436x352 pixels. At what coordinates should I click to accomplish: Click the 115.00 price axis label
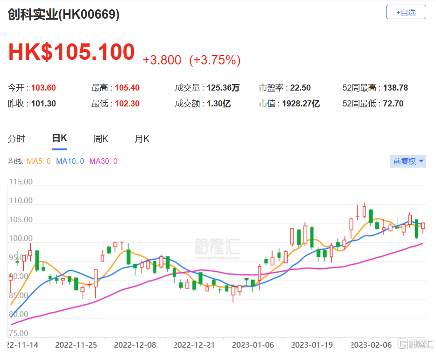coord(21,182)
